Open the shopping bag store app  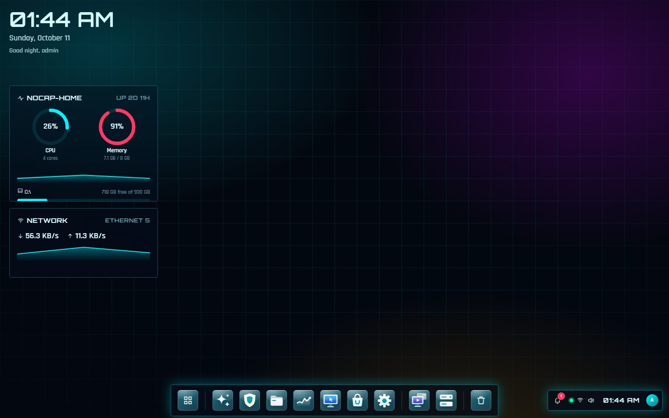point(357,400)
